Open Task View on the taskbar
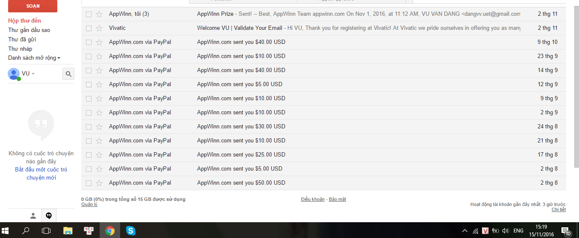This screenshot has height=238, width=579. (x=46, y=231)
